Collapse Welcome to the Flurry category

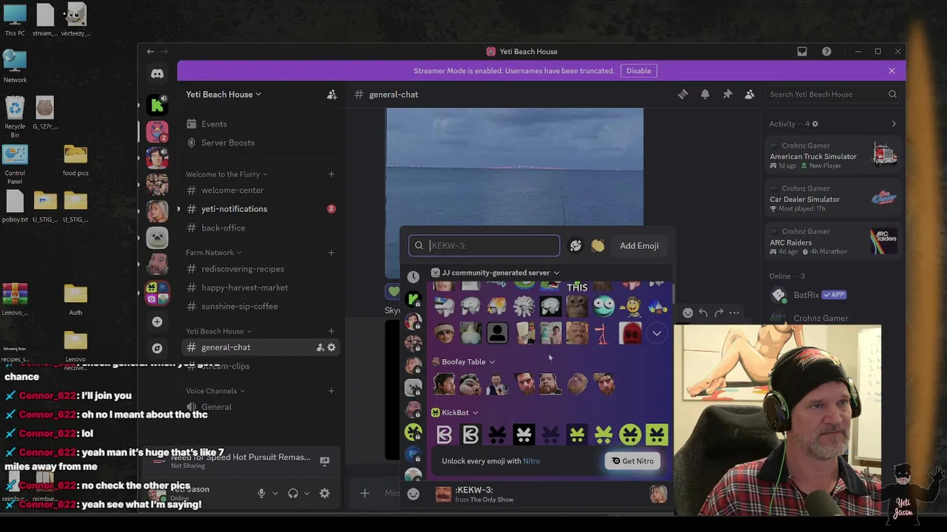[227, 174]
